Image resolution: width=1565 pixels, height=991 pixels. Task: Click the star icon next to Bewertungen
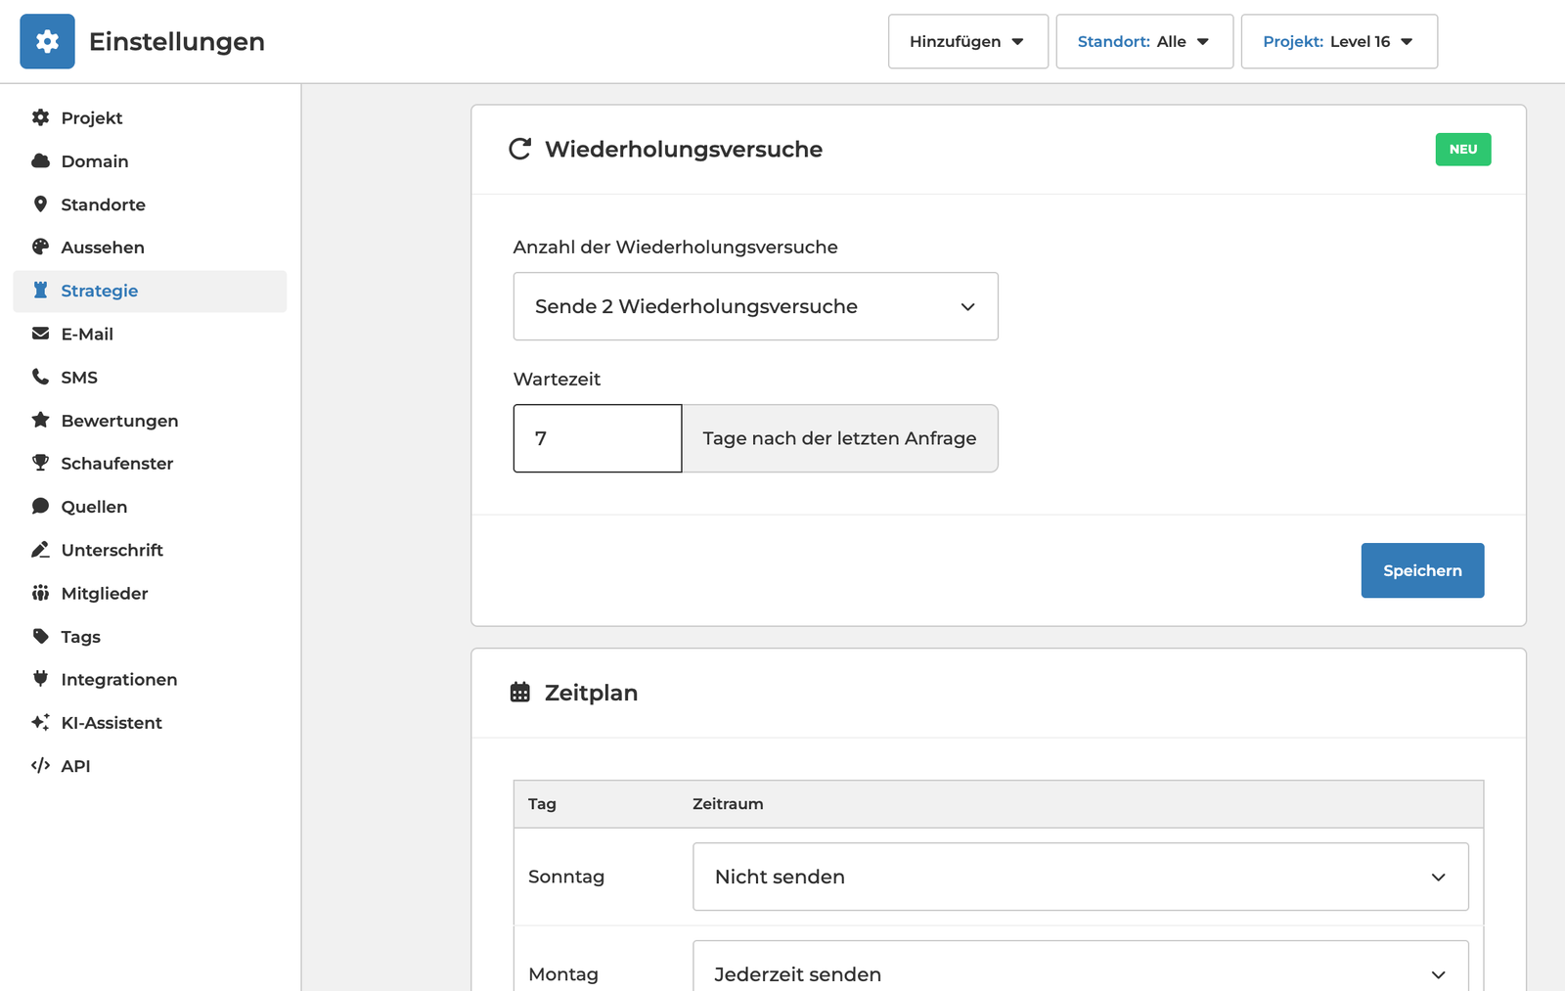40,420
